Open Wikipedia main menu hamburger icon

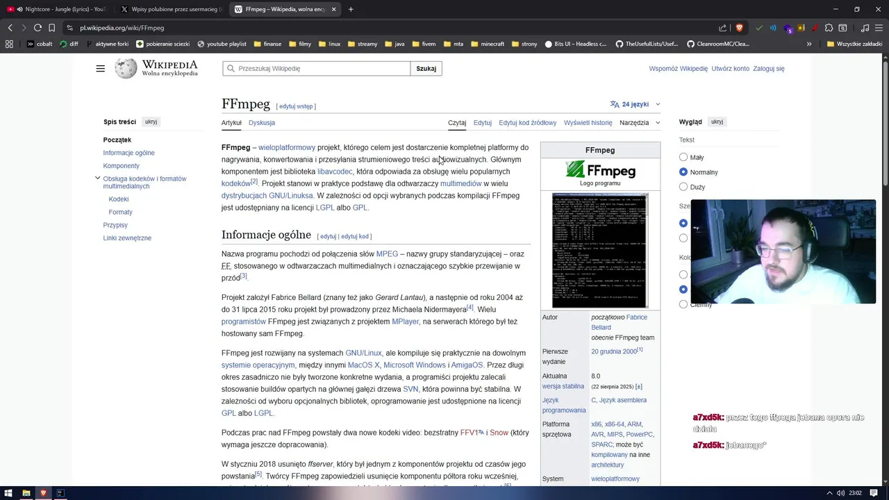point(101,68)
